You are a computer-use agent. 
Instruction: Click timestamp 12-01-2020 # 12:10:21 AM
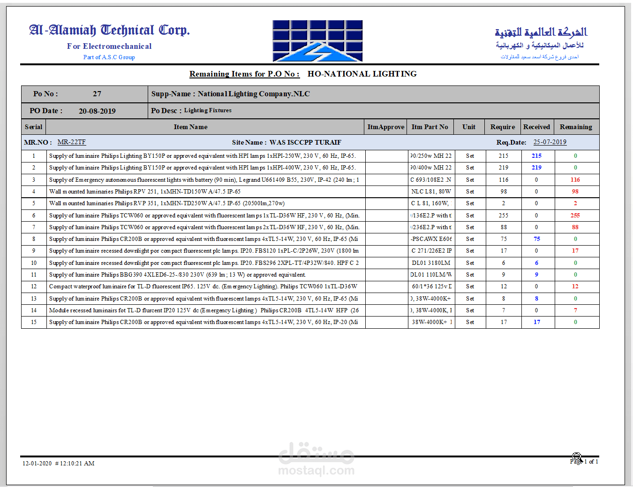tap(59, 464)
